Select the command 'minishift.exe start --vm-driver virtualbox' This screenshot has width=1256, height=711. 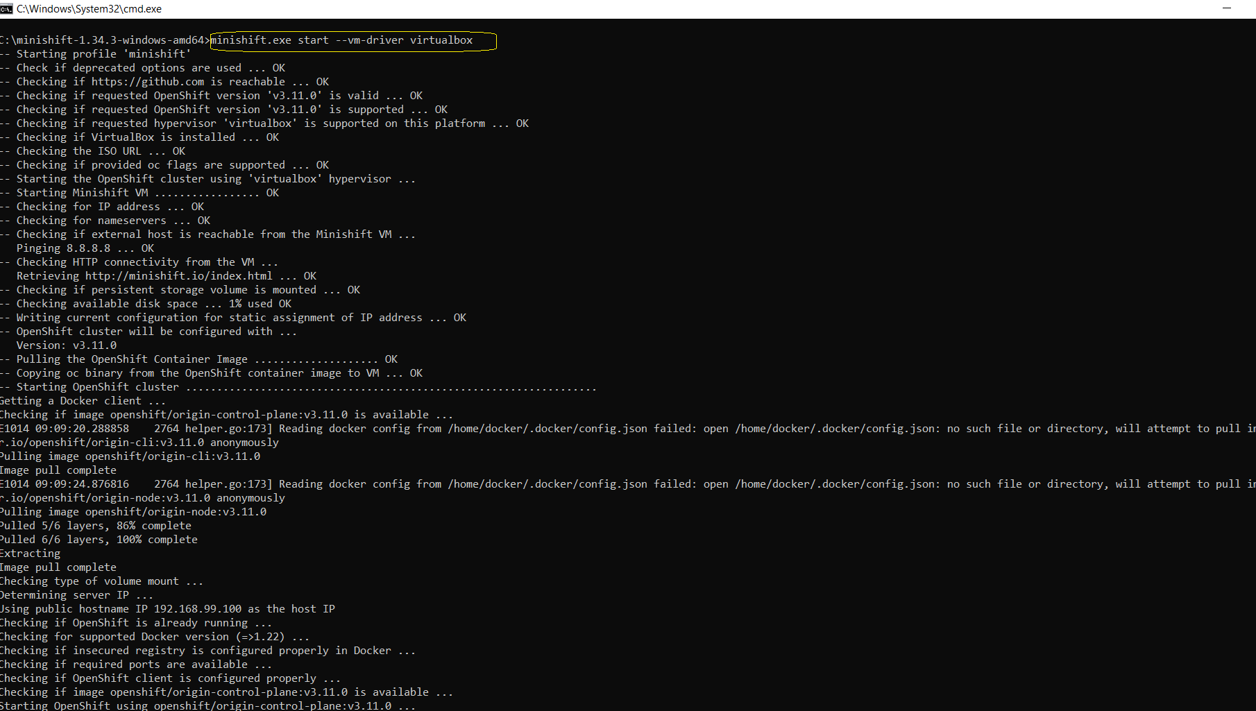[341, 40]
